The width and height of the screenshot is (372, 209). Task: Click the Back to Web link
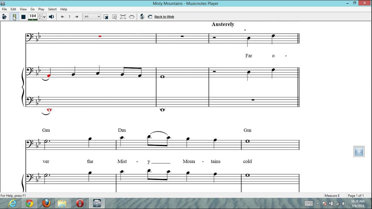[164, 17]
